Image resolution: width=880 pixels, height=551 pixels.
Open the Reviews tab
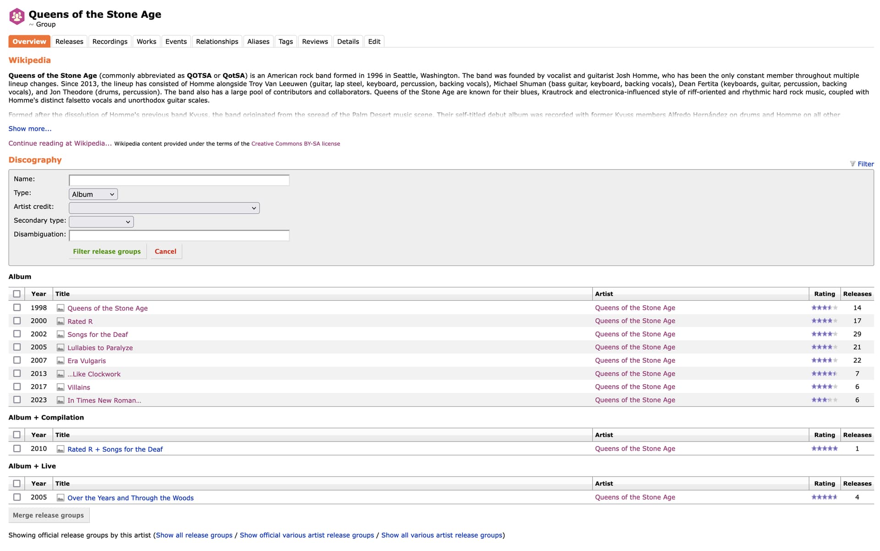[315, 41]
